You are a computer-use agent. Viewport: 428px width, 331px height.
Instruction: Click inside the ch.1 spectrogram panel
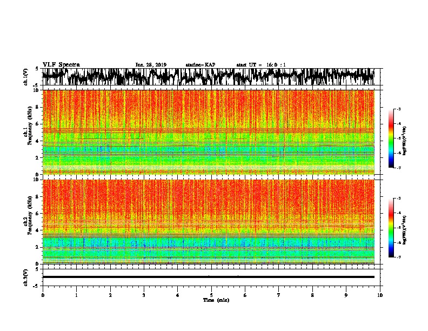click(x=208, y=132)
